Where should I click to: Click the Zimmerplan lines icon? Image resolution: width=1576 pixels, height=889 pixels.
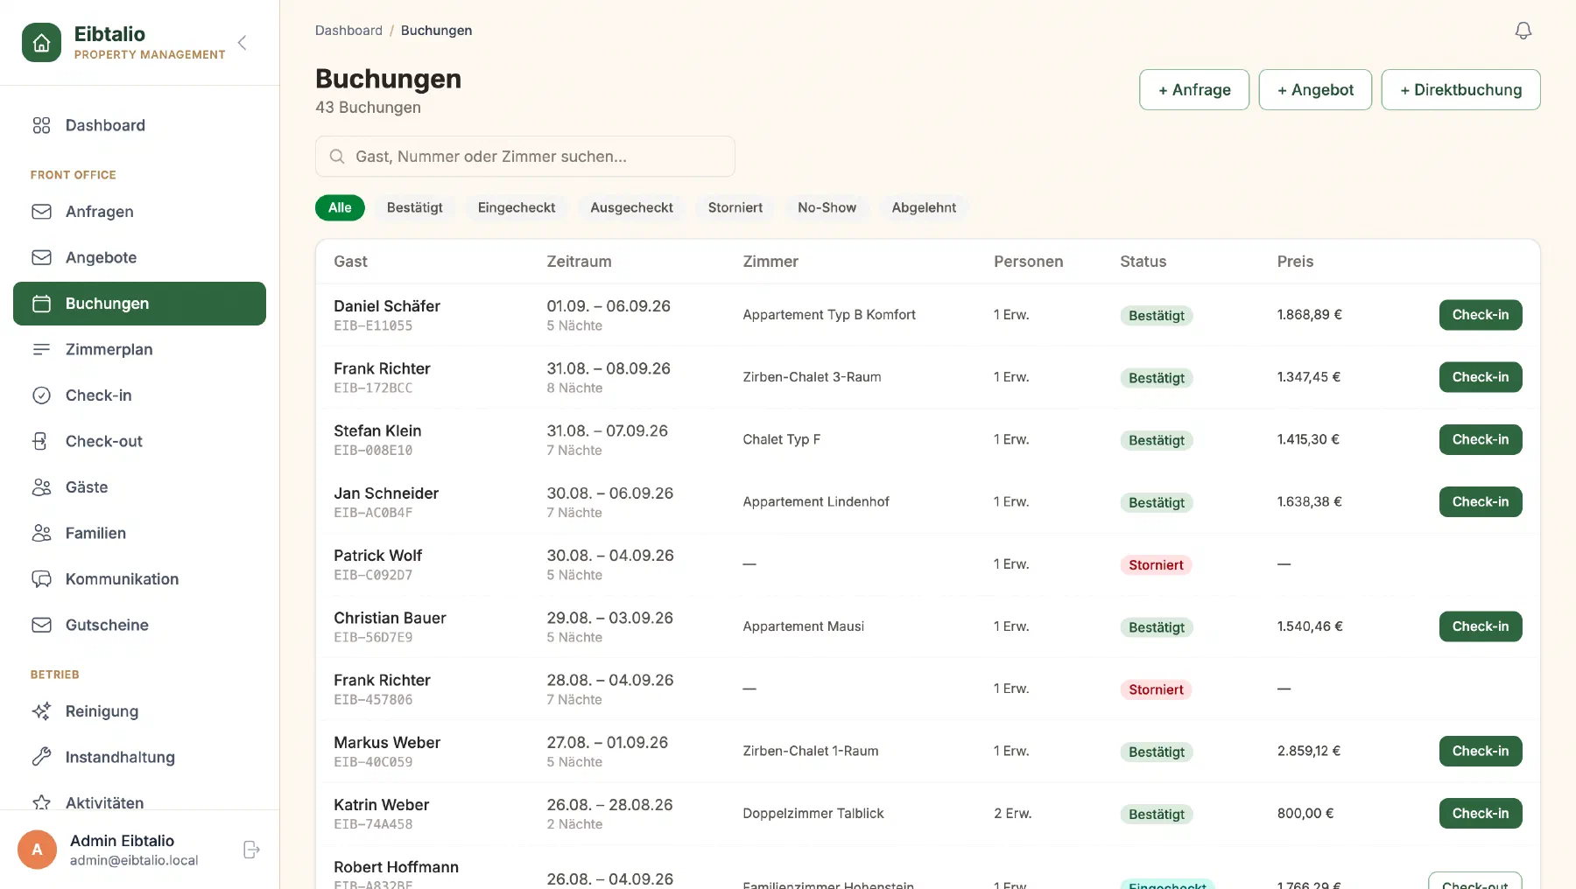(41, 349)
